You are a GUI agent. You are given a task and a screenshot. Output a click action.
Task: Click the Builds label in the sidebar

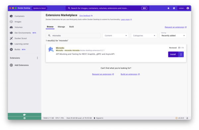(x=17, y=49)
